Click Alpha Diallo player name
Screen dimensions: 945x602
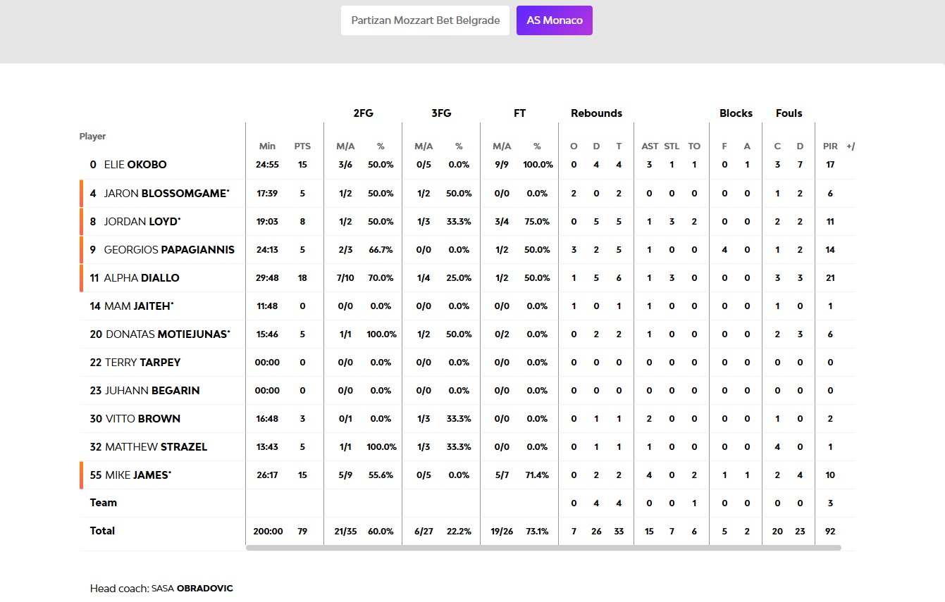[x=141, y=277]
